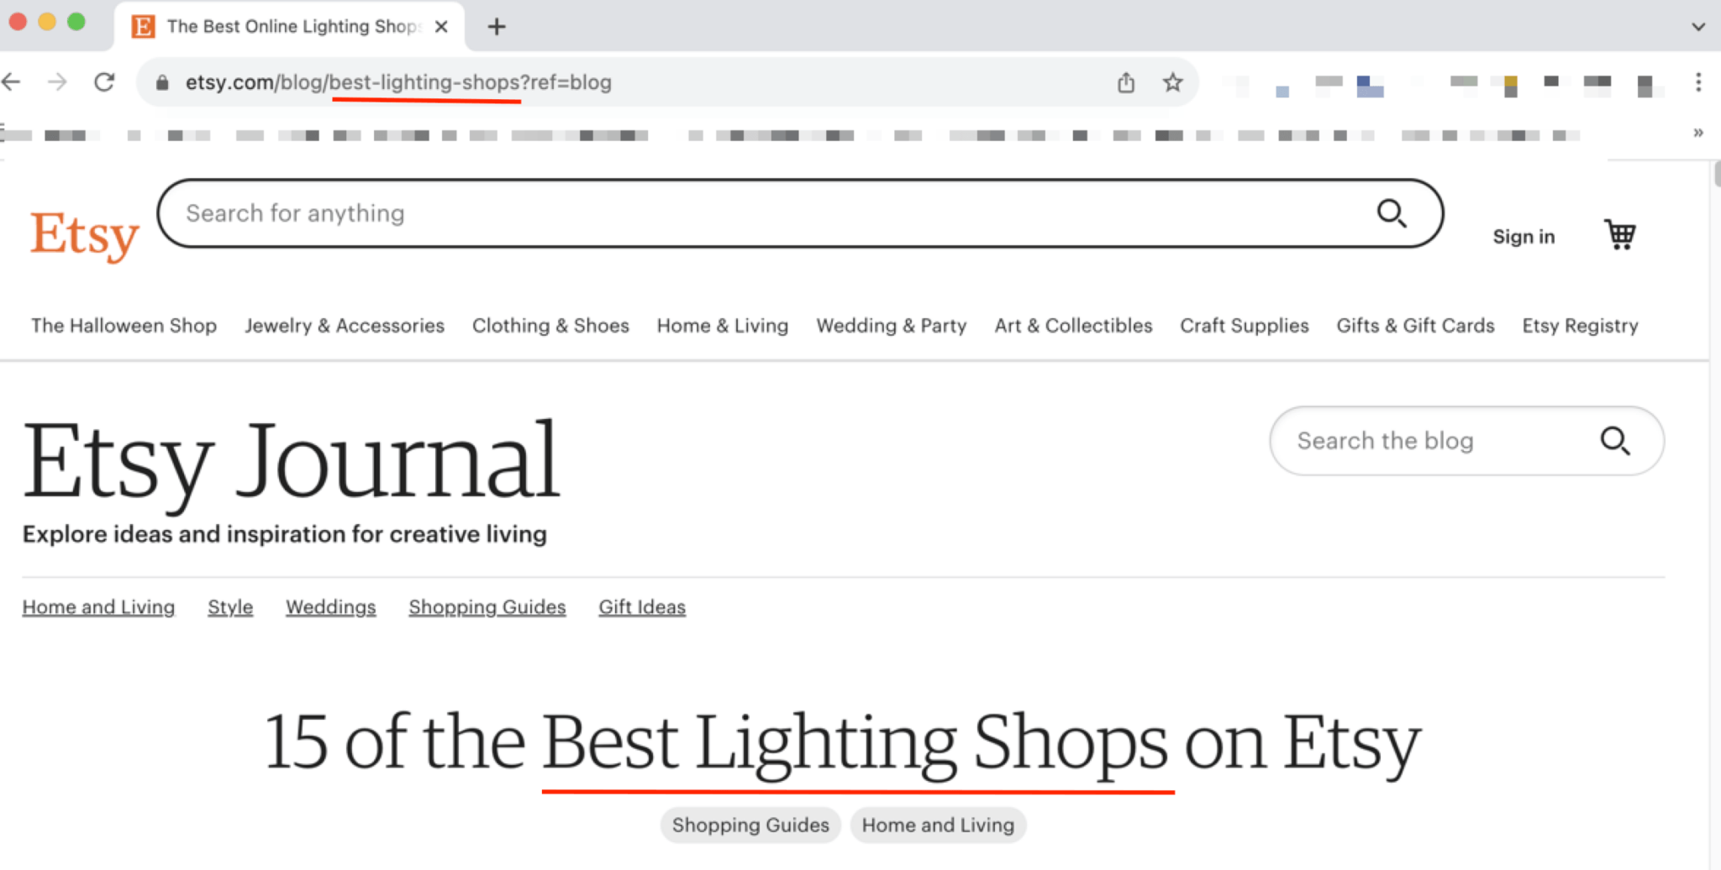
Task: Open the browser menu with three dots
Action: coord(1699,81)
